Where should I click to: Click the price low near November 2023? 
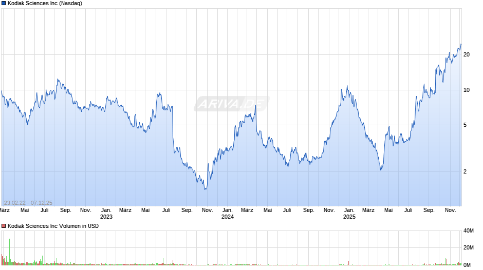[206, 188]
